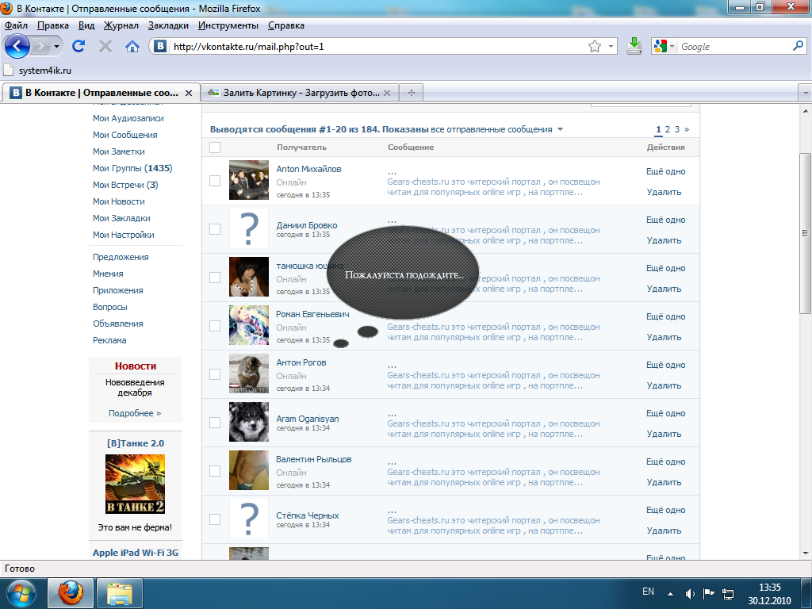Viewport: 812px width, 609px height.
Task: Click the В Танке 2 ad image
Action: [x=135, y=485]
